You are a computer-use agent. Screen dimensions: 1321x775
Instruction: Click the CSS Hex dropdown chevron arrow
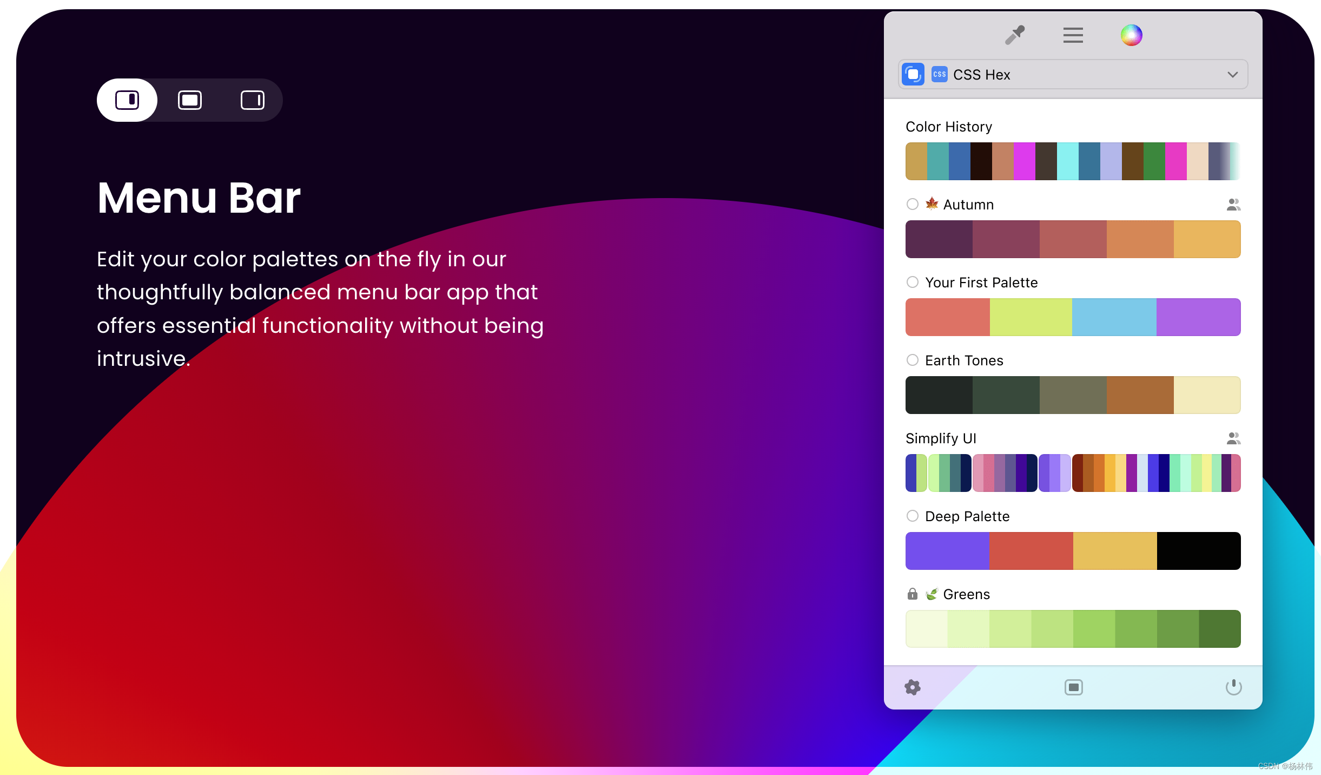point(1232,74)
